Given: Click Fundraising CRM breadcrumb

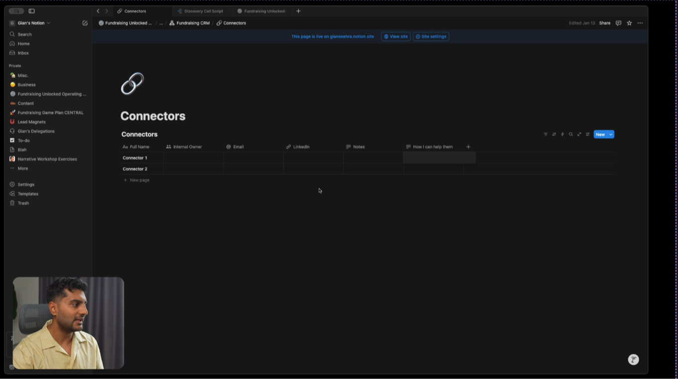Looking at the screenshot, I should click(189, 23).
